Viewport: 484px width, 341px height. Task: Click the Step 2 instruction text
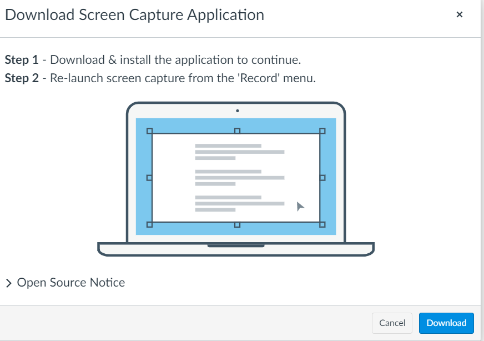(x=160, y=78)
